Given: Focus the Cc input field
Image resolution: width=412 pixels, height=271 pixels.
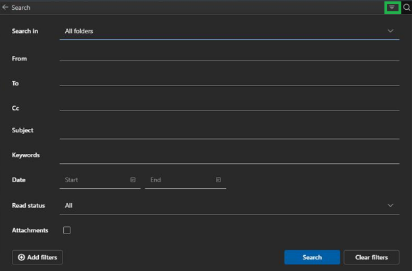Looking at the screenshot, I should [230, 106].
